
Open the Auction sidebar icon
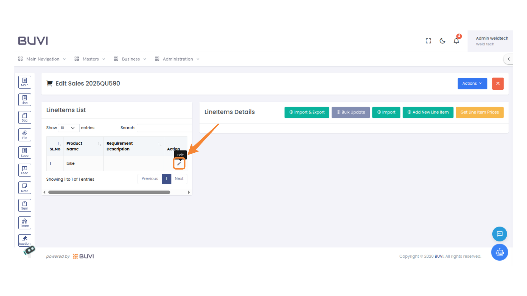25,240
